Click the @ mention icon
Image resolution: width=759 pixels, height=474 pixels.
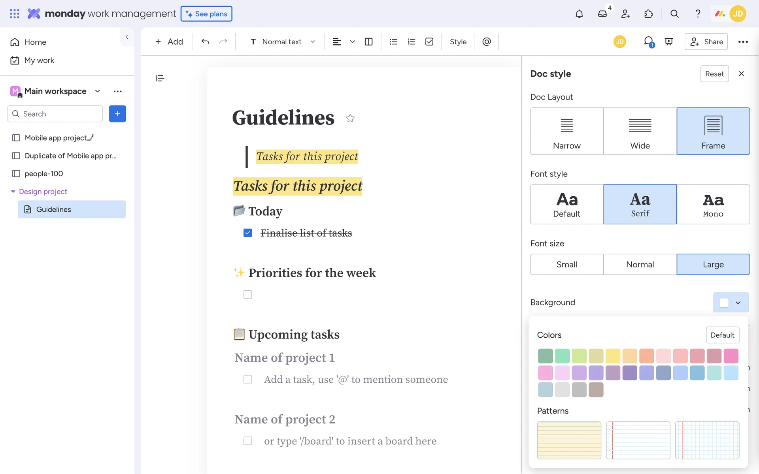click(x=487, y=41)
